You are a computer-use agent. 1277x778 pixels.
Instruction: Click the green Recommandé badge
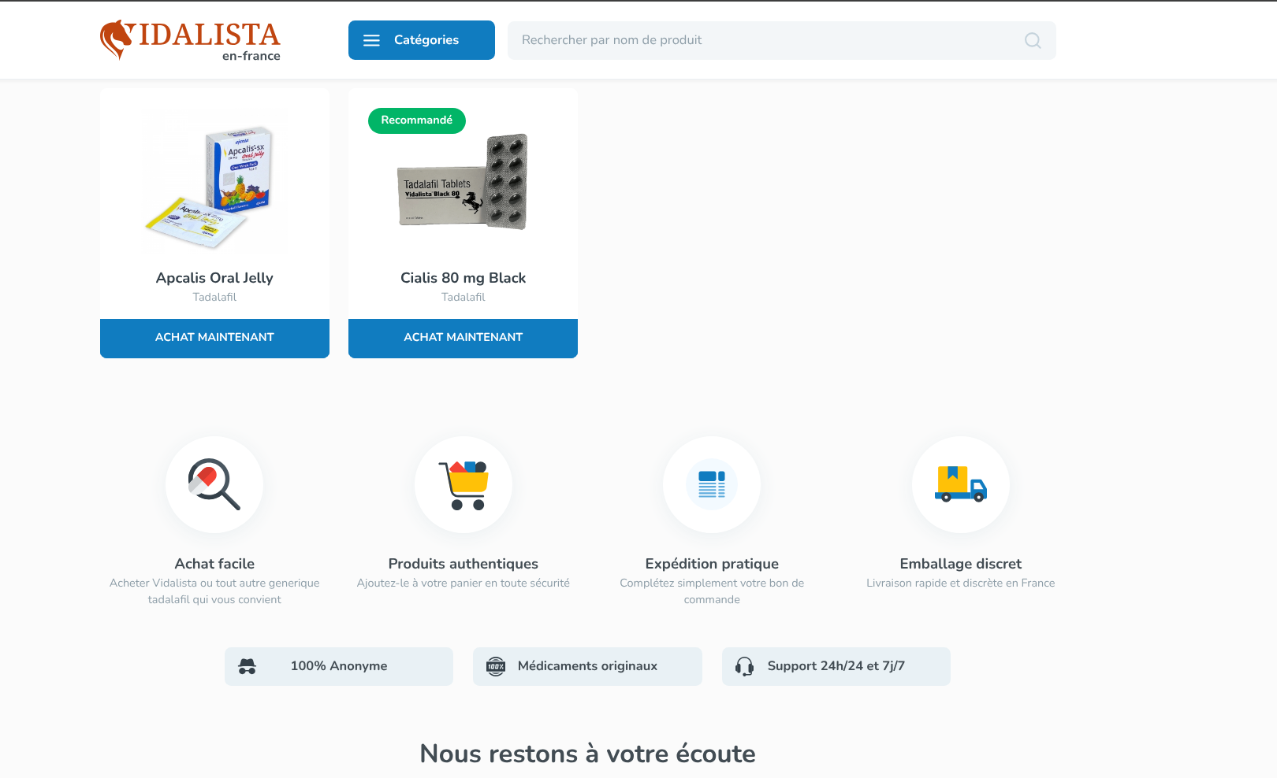pyautogui.click(x=417, y=120)
